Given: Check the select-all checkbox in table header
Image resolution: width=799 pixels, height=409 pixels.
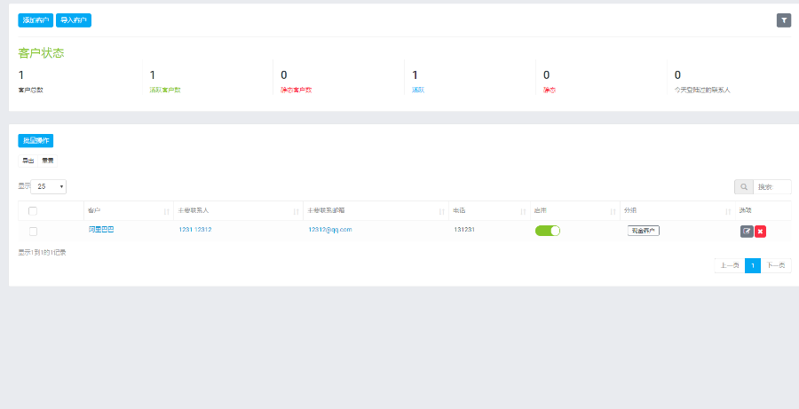Looking at the screenshot, I should (33, 211).
